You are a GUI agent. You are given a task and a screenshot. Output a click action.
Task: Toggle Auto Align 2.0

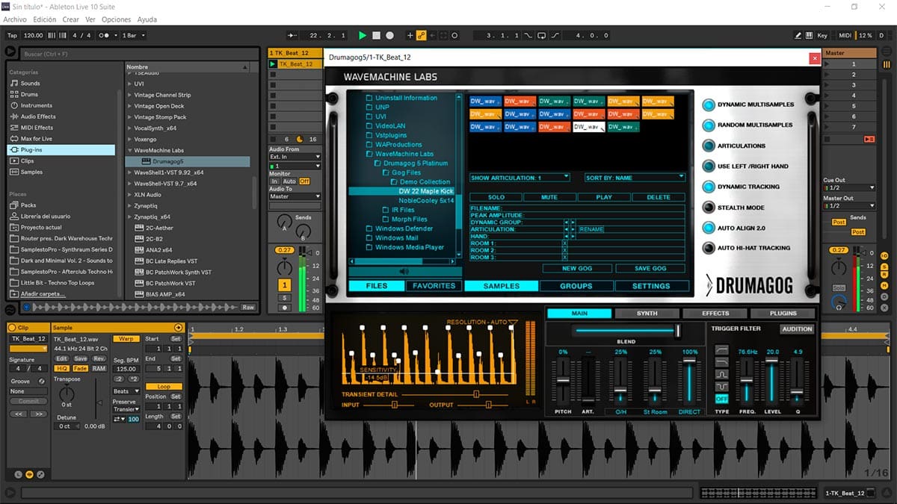pos(708,228)
